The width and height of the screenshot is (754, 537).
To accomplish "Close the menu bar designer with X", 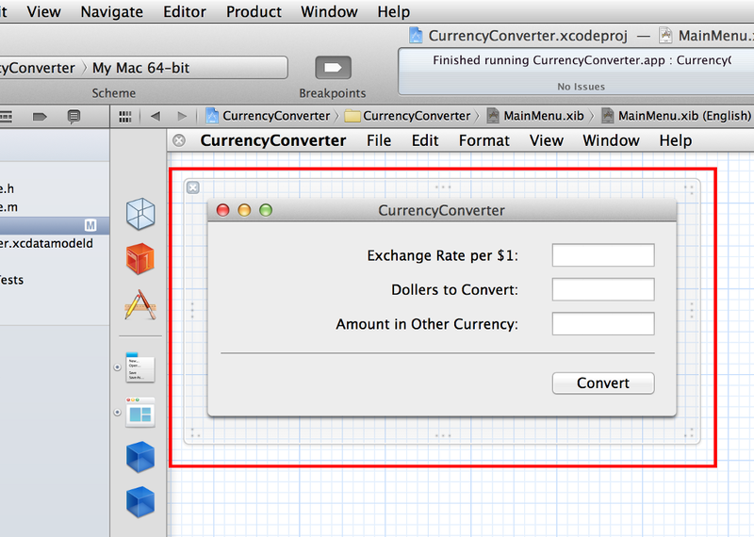I will (179, 141).
